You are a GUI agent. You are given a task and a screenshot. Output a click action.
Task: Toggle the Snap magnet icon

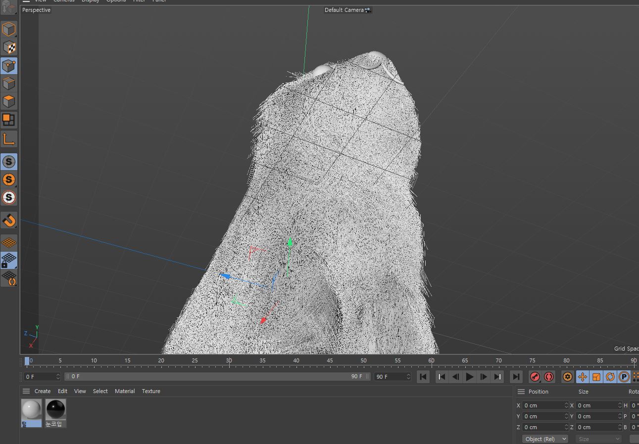pyautogui.click(x=9, y=221)
